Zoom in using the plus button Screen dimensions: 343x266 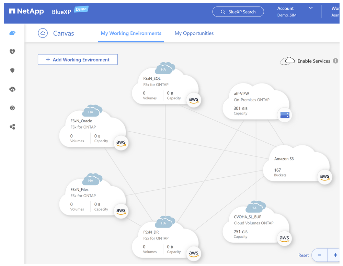(335, 255)
